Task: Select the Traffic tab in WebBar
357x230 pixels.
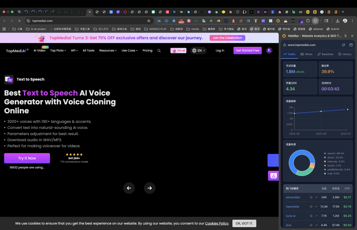Action: [x=289, y=54]
